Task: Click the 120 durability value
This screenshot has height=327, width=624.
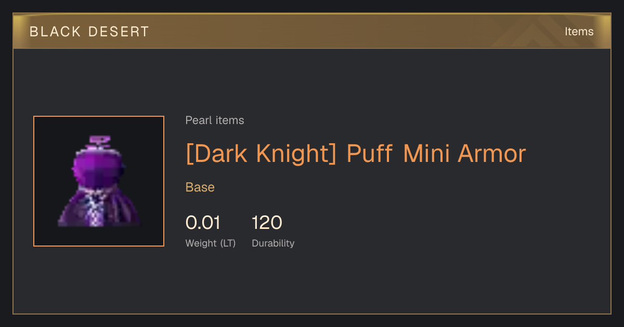Action: (267, 223)
